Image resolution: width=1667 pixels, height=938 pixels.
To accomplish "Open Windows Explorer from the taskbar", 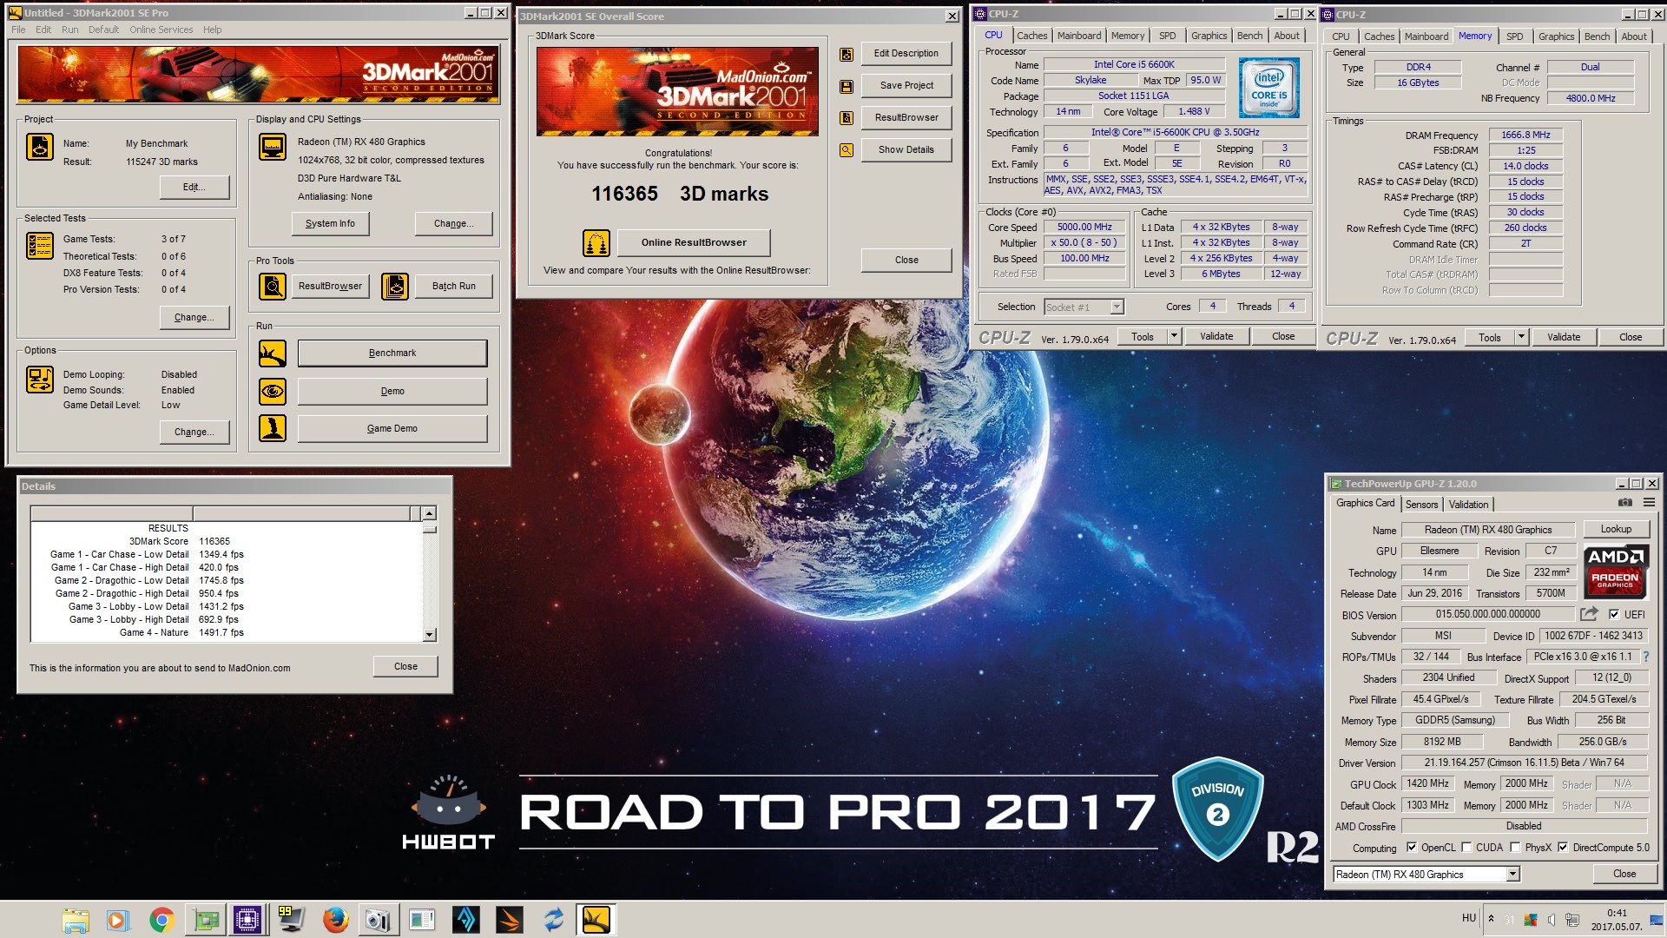I will point(76,920).
